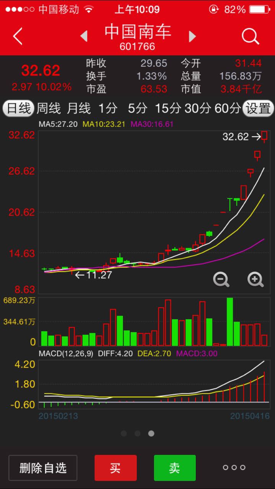Tap the change value 2.97 10.02%

(x=42, y=87)
